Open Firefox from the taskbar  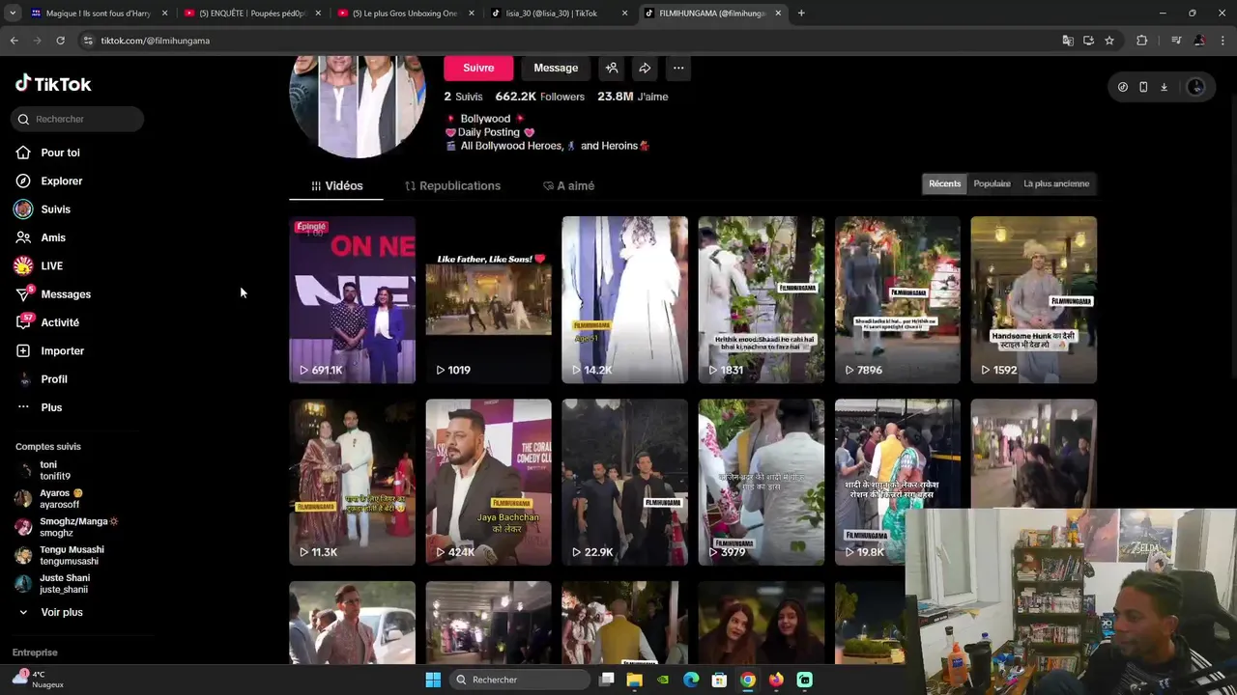coord(776,680)
